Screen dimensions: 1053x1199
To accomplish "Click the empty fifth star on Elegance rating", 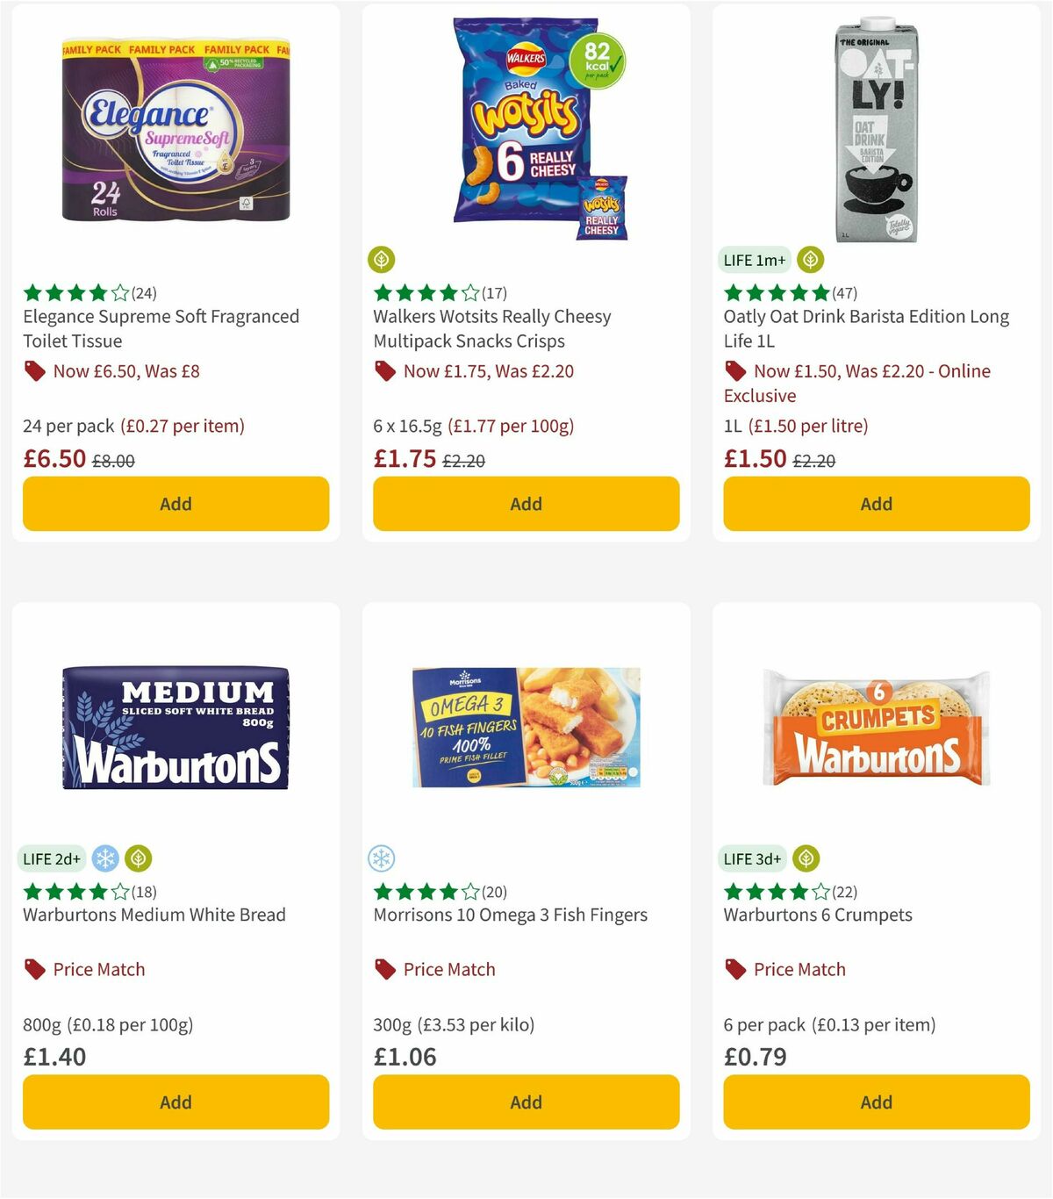I will 120,293.
